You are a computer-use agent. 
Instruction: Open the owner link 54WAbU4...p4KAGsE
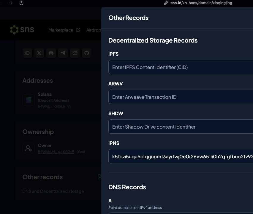(x=56, y=152)
